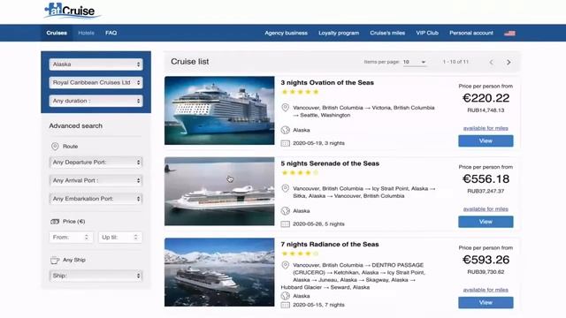Click available for miles under €593.26

(x=486, y=290)
